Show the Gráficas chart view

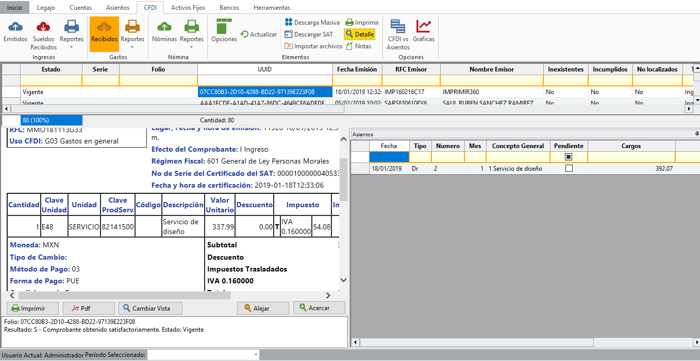point(424,27)
